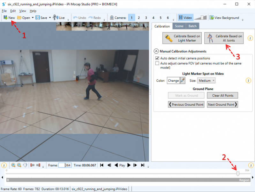
Task: Open timeline toolbar overflow after region icons
Action: tap(43, 167)
